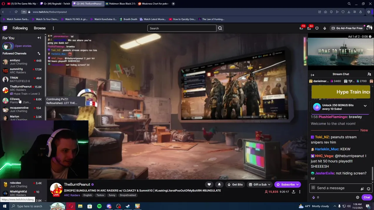Open the Browse page

(x=40, y=28)
